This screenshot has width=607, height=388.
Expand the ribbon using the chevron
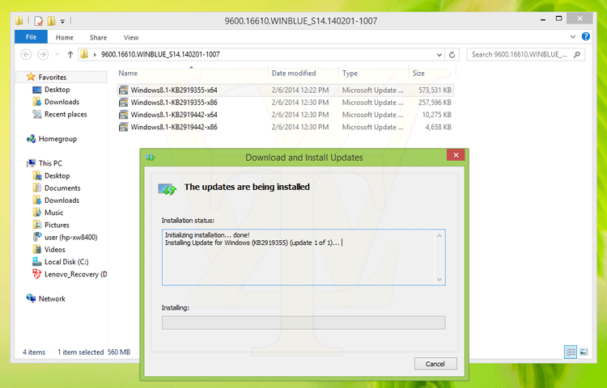574,37
